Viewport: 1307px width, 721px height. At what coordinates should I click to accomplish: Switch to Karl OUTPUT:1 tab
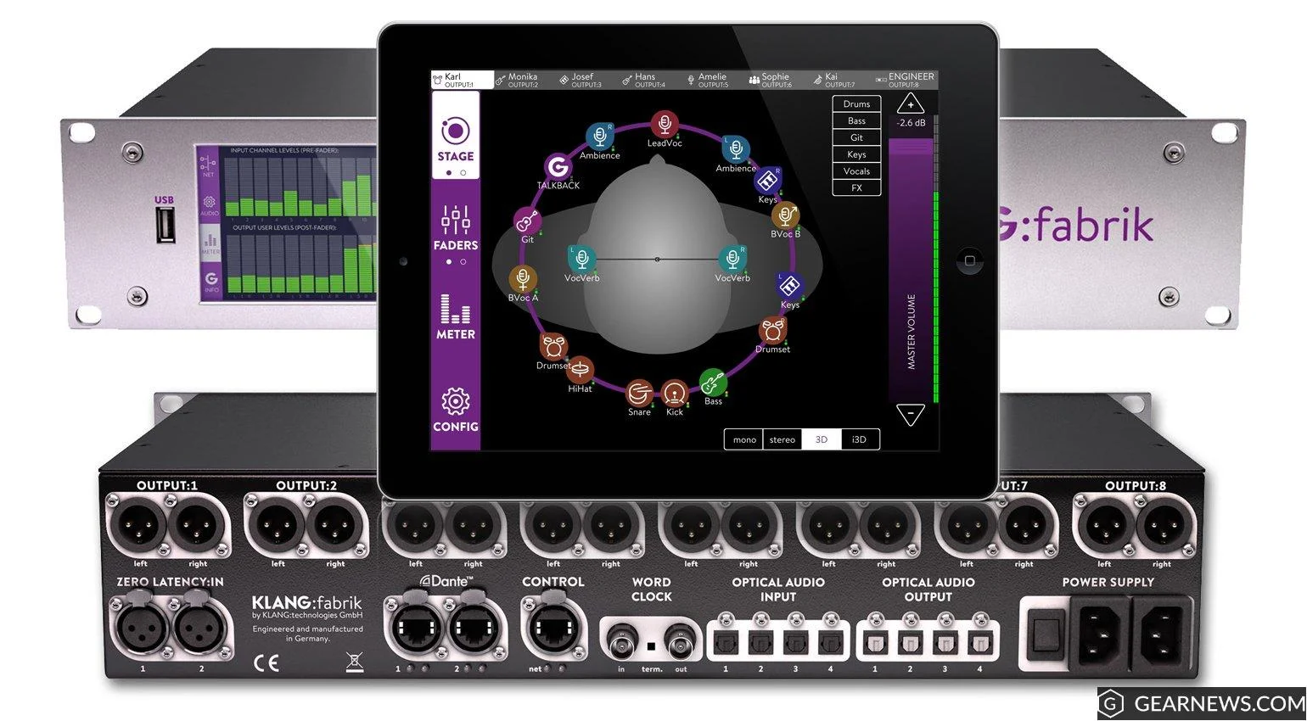pyautogui.click(x=462, y=80)
